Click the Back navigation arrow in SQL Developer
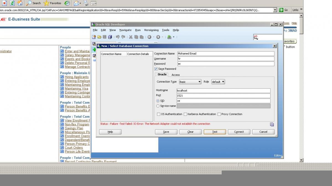332x186 pixels. (x=149, y=37)
